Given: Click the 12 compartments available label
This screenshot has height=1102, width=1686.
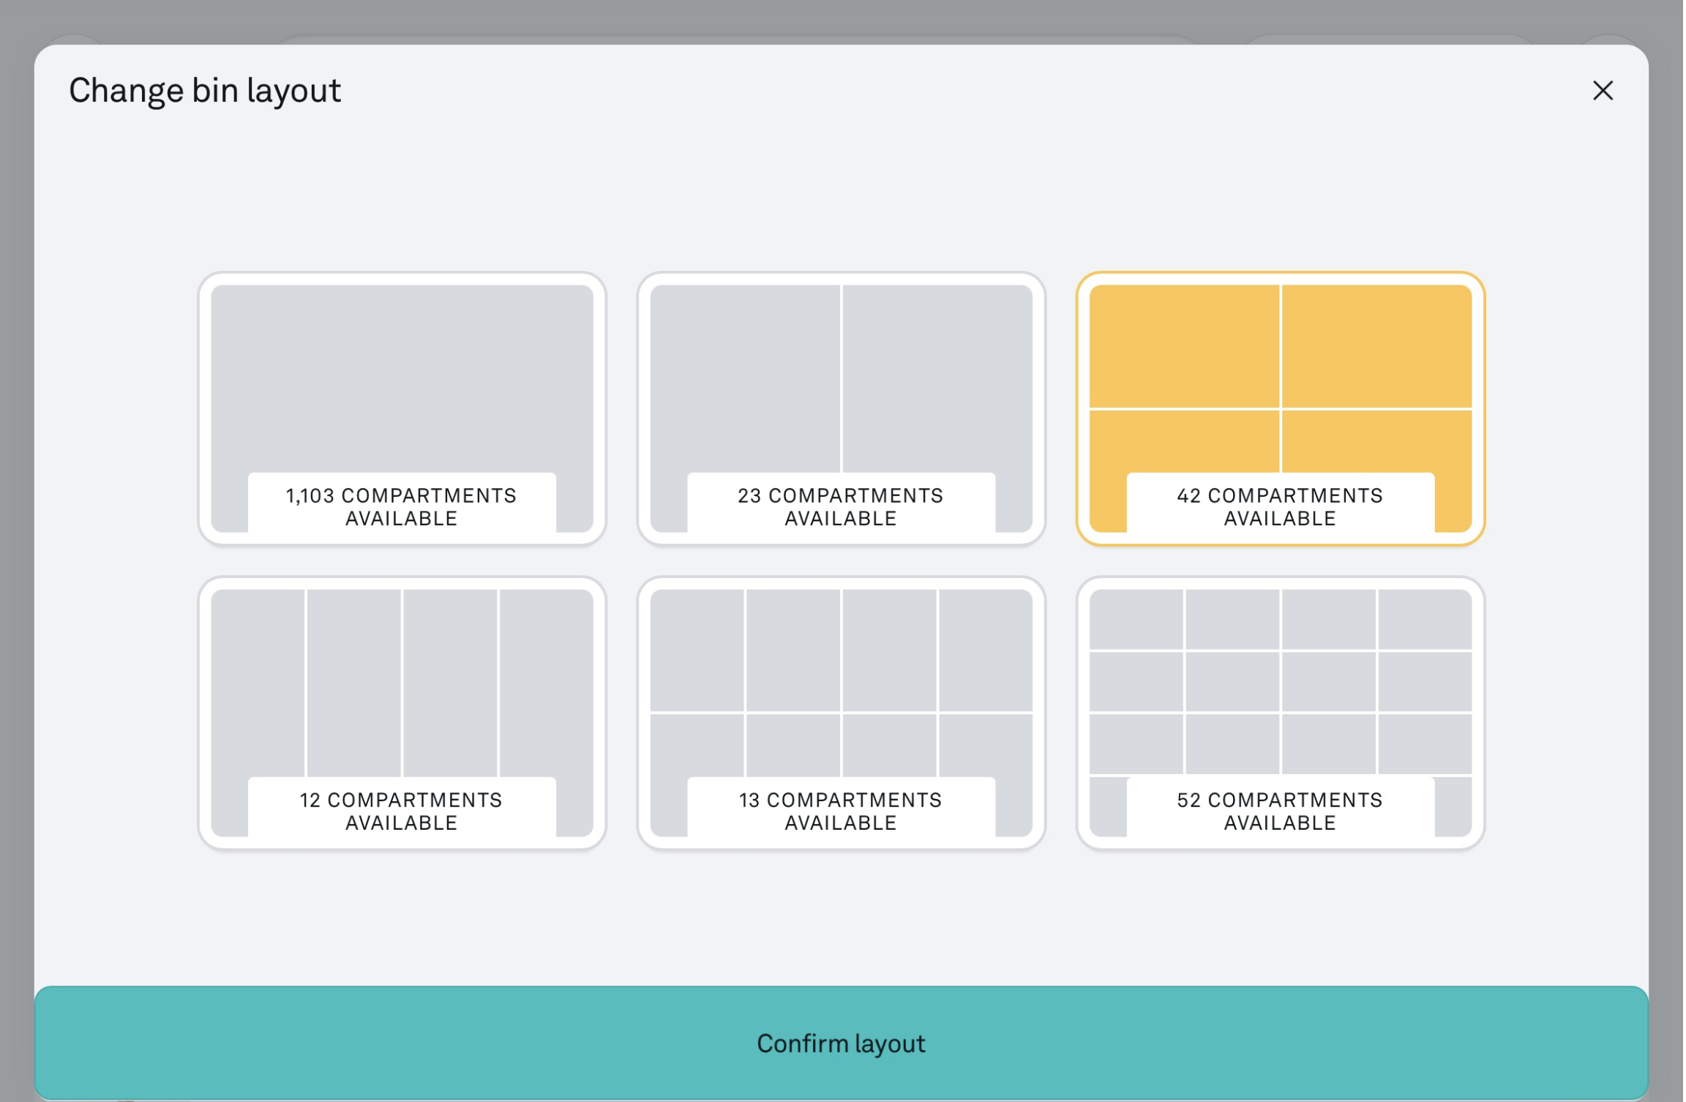Looking at the screenshot, I should tap(402, 811).
